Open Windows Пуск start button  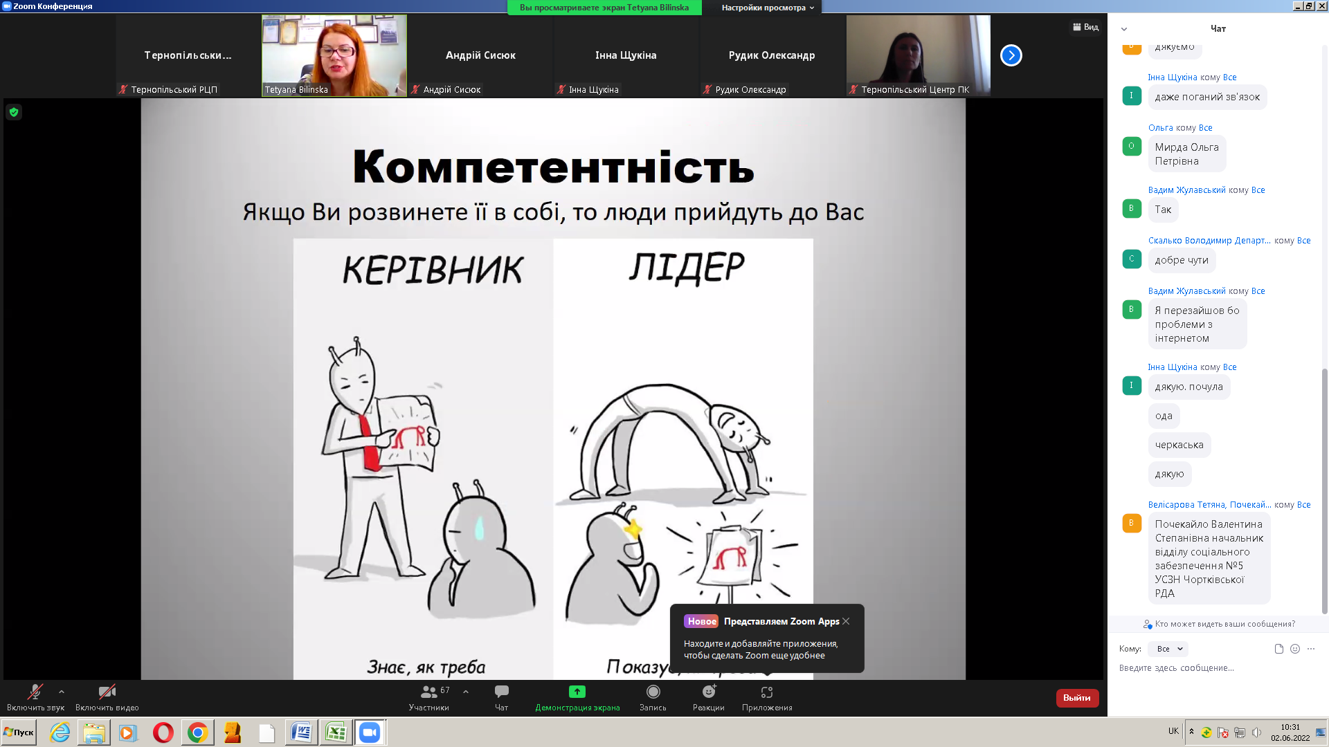pos(19,732)
